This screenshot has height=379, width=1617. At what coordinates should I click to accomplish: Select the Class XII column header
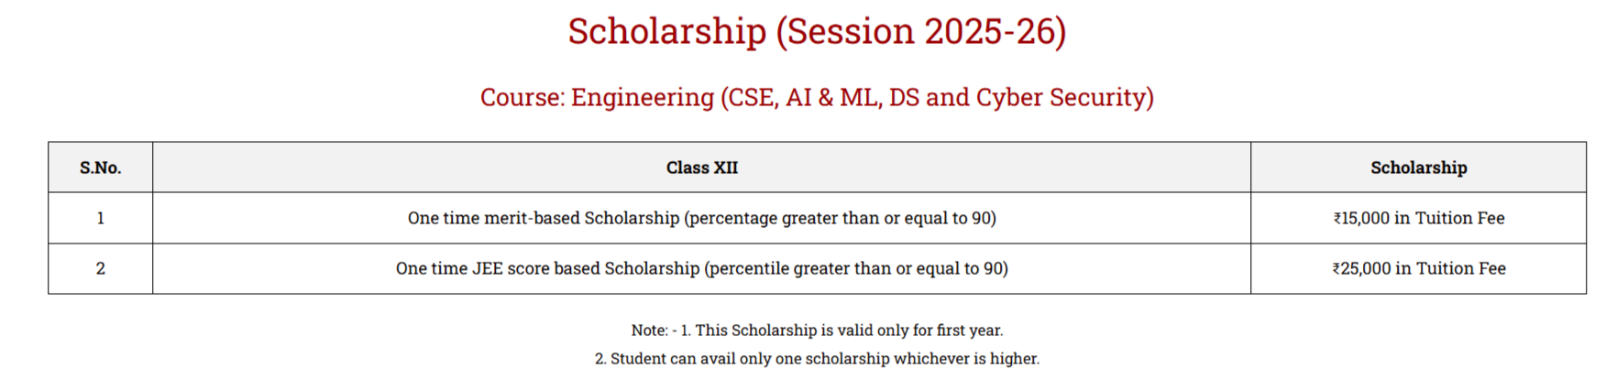702,168
